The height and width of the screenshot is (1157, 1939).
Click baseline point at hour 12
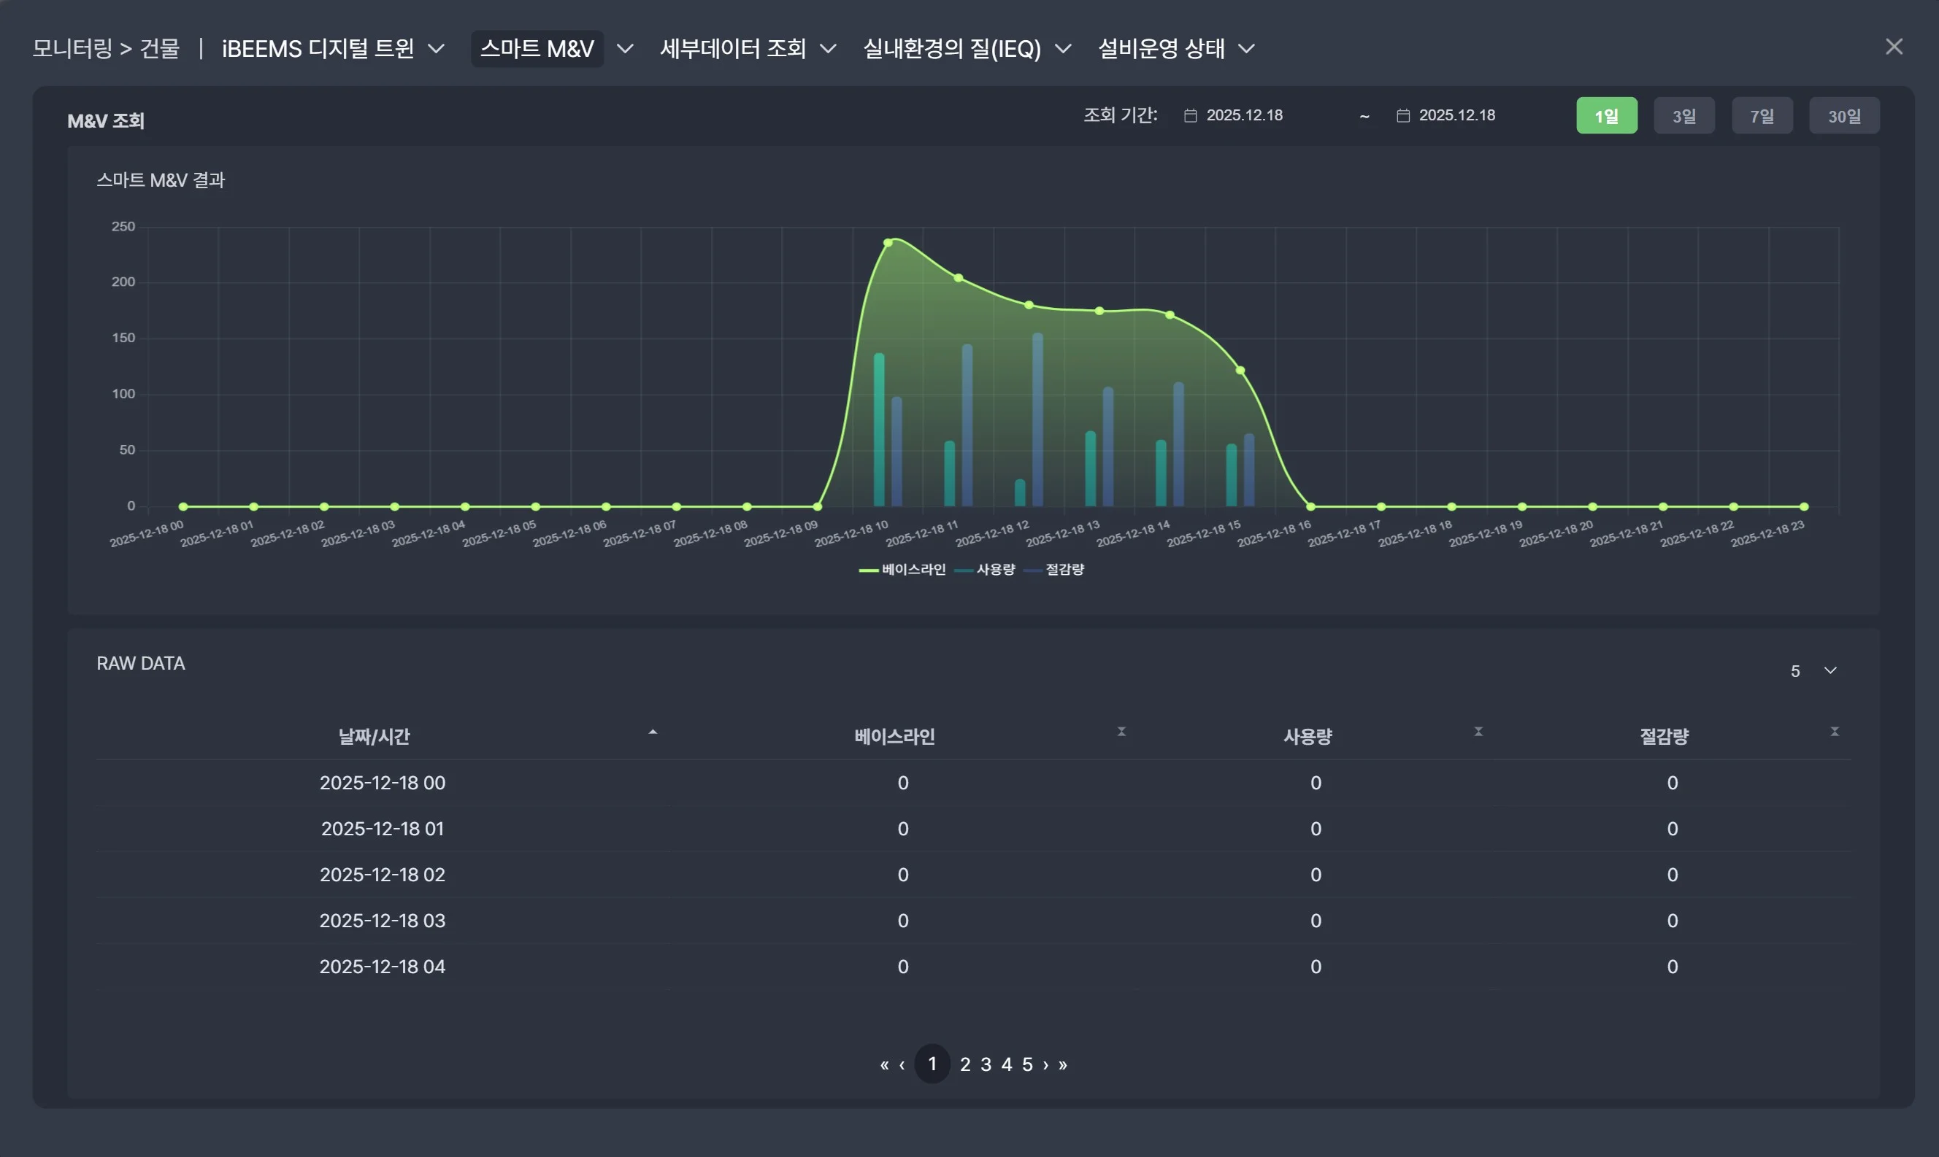tap(1029, 305)
